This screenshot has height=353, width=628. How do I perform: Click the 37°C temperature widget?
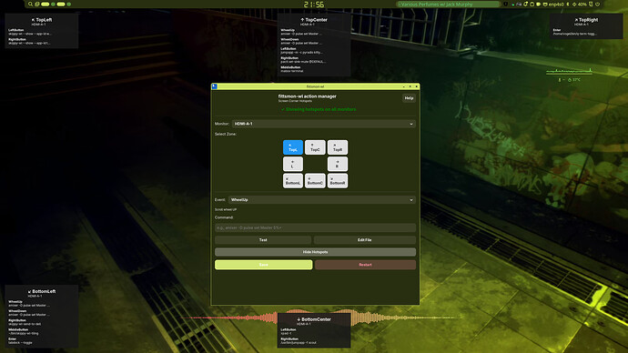pyautogui.click(x=574, y=80)
